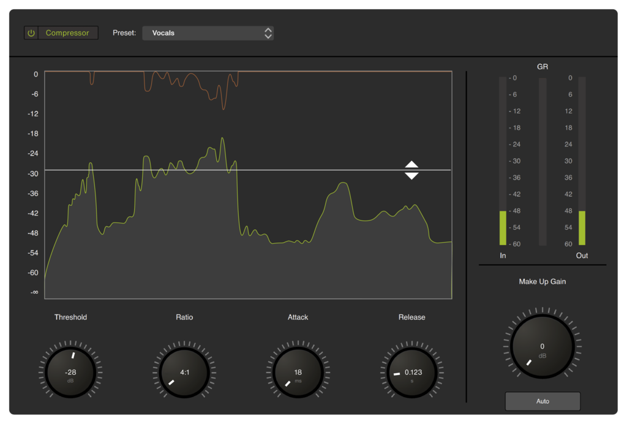Click the 4:1 ratio value
The image size is (627, 424).
(184, 373)
